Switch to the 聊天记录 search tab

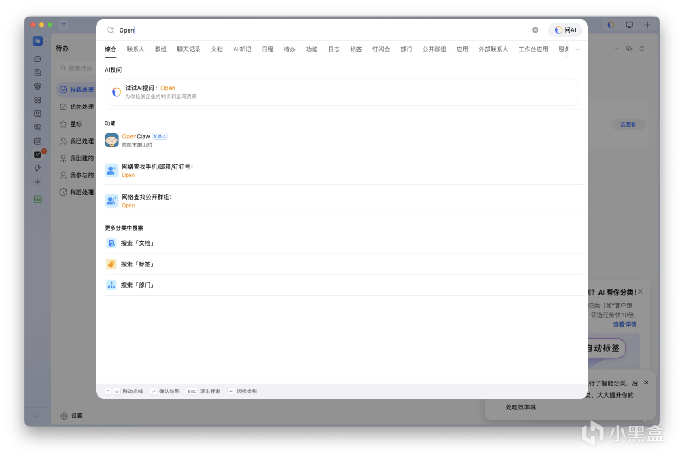click(189, 49)
